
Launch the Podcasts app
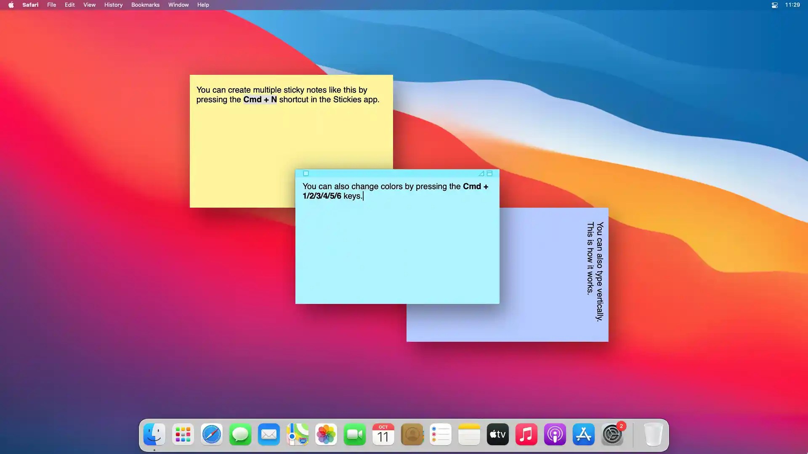(x=555, y=434)
